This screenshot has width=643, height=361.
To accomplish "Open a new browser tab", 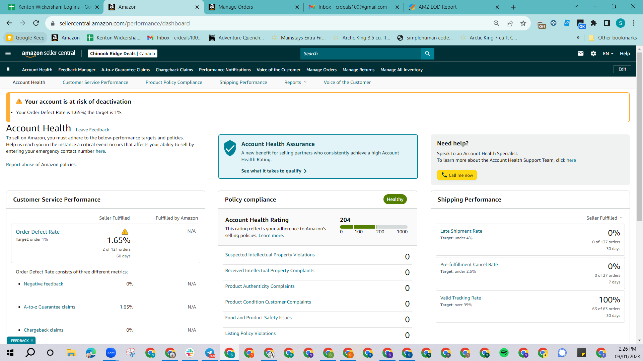I will [x=513, y=7].
